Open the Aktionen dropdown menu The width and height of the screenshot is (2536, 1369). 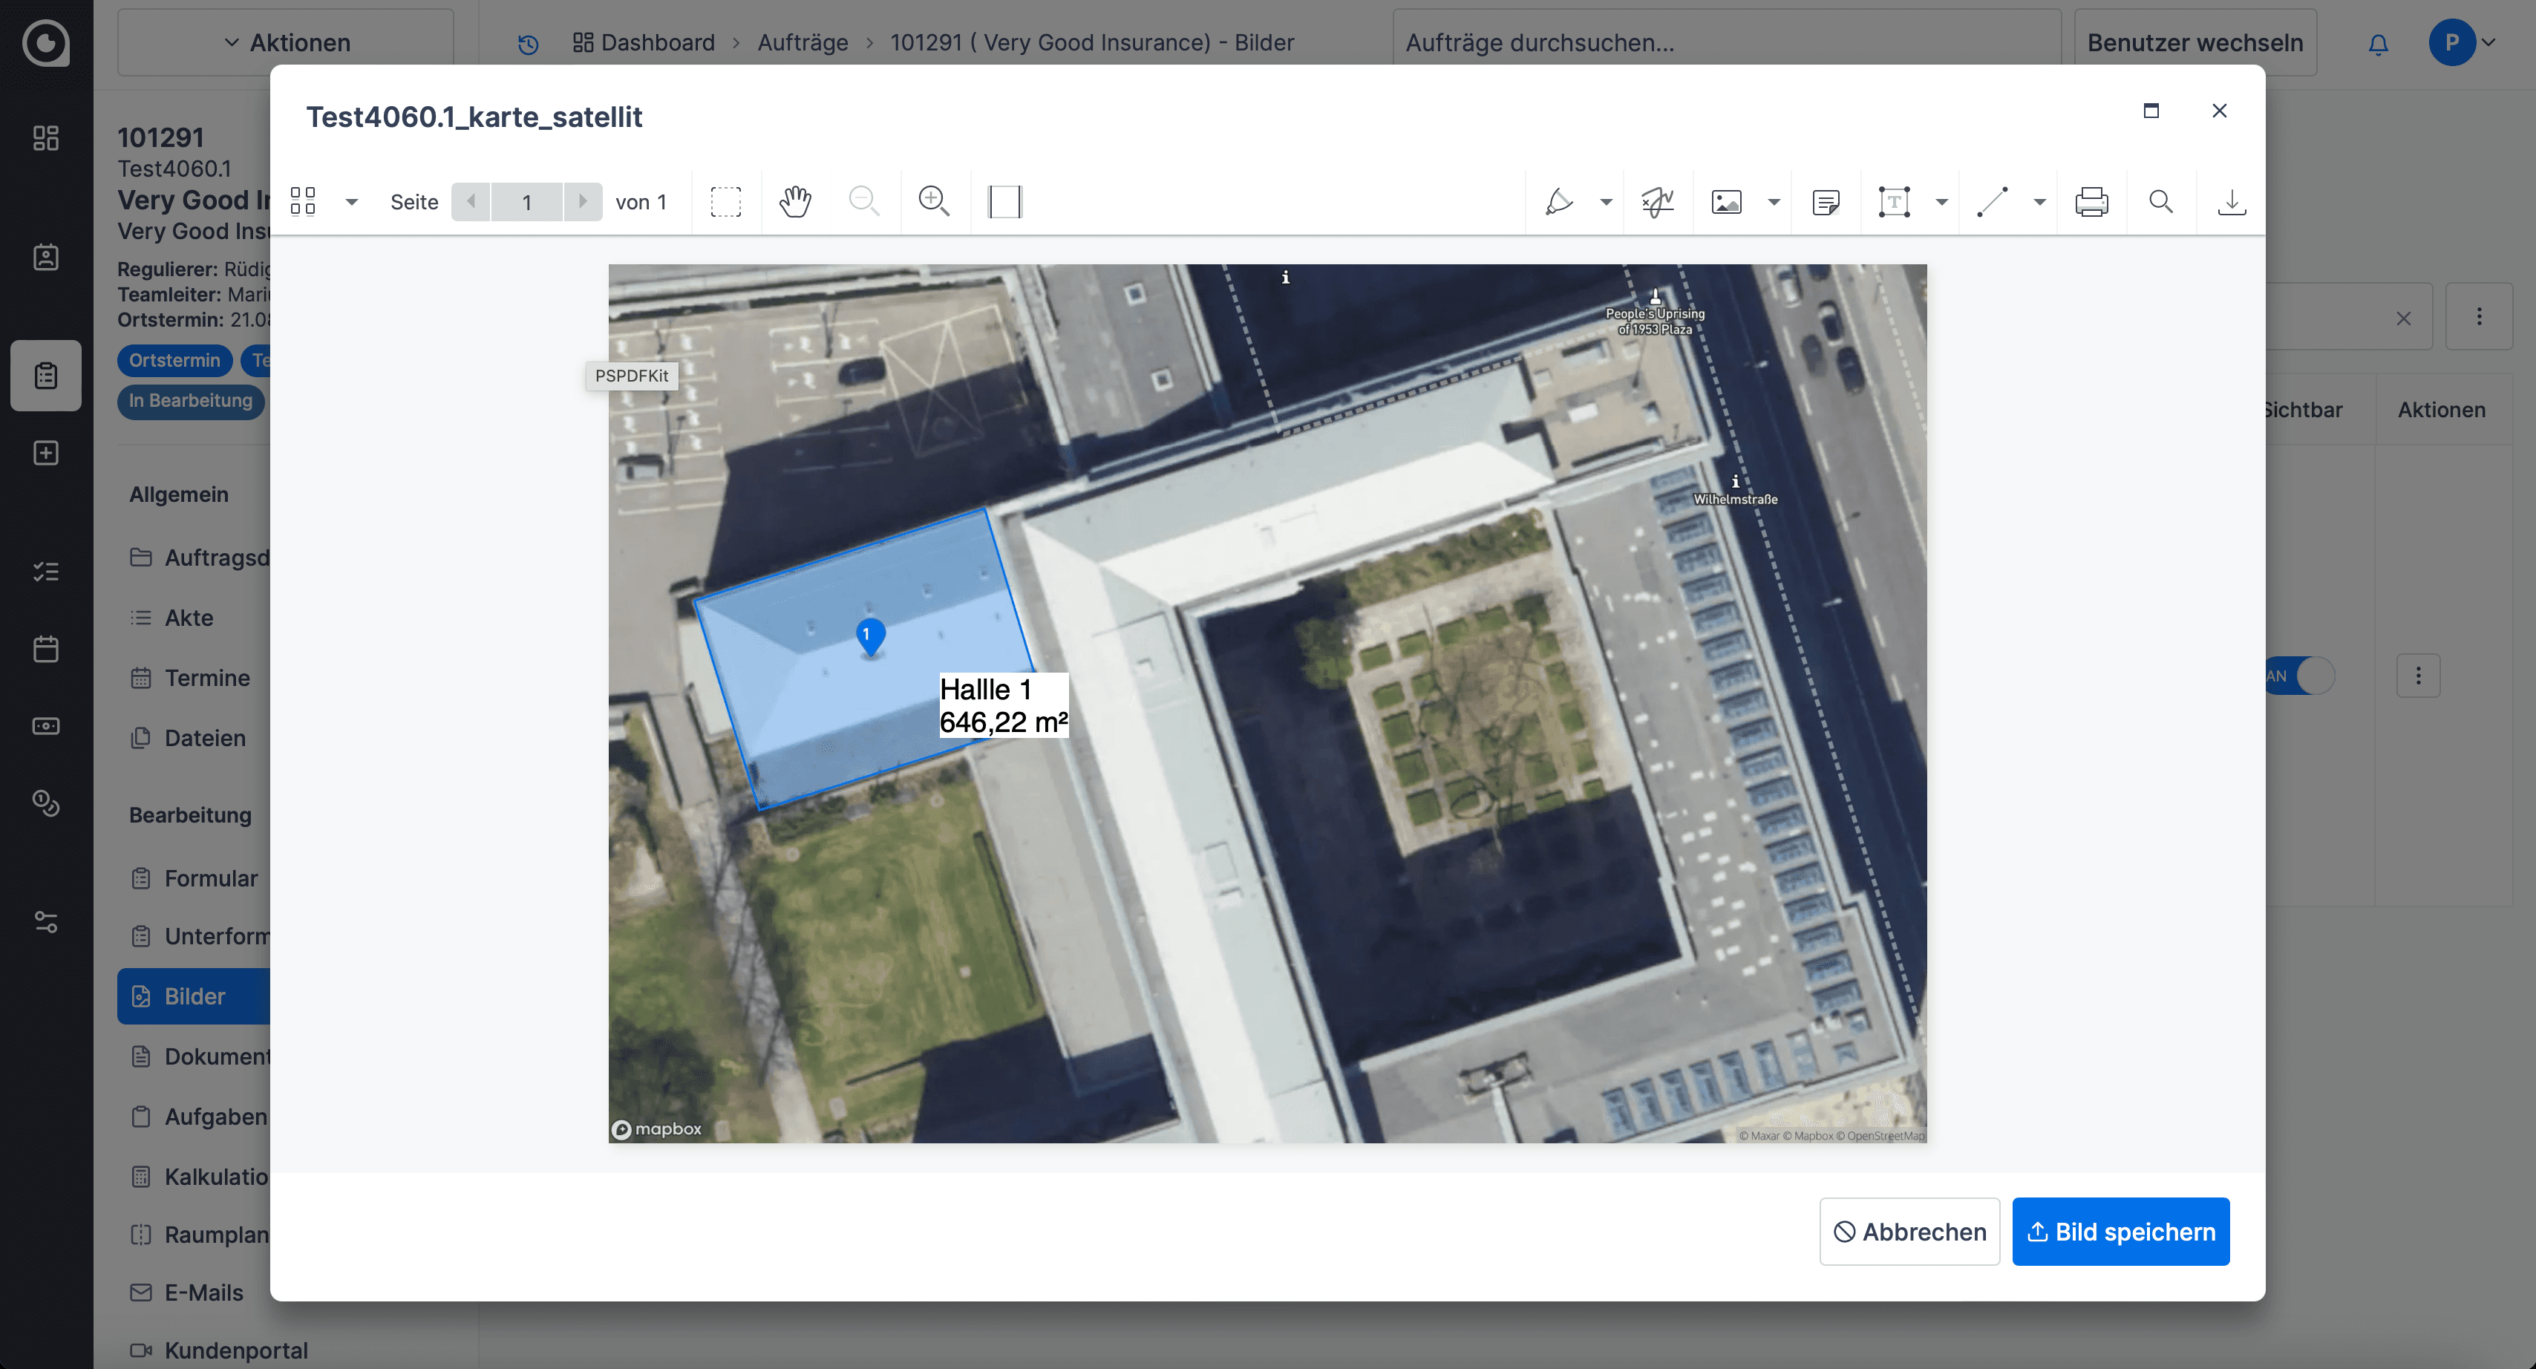[x=286, y=42]
